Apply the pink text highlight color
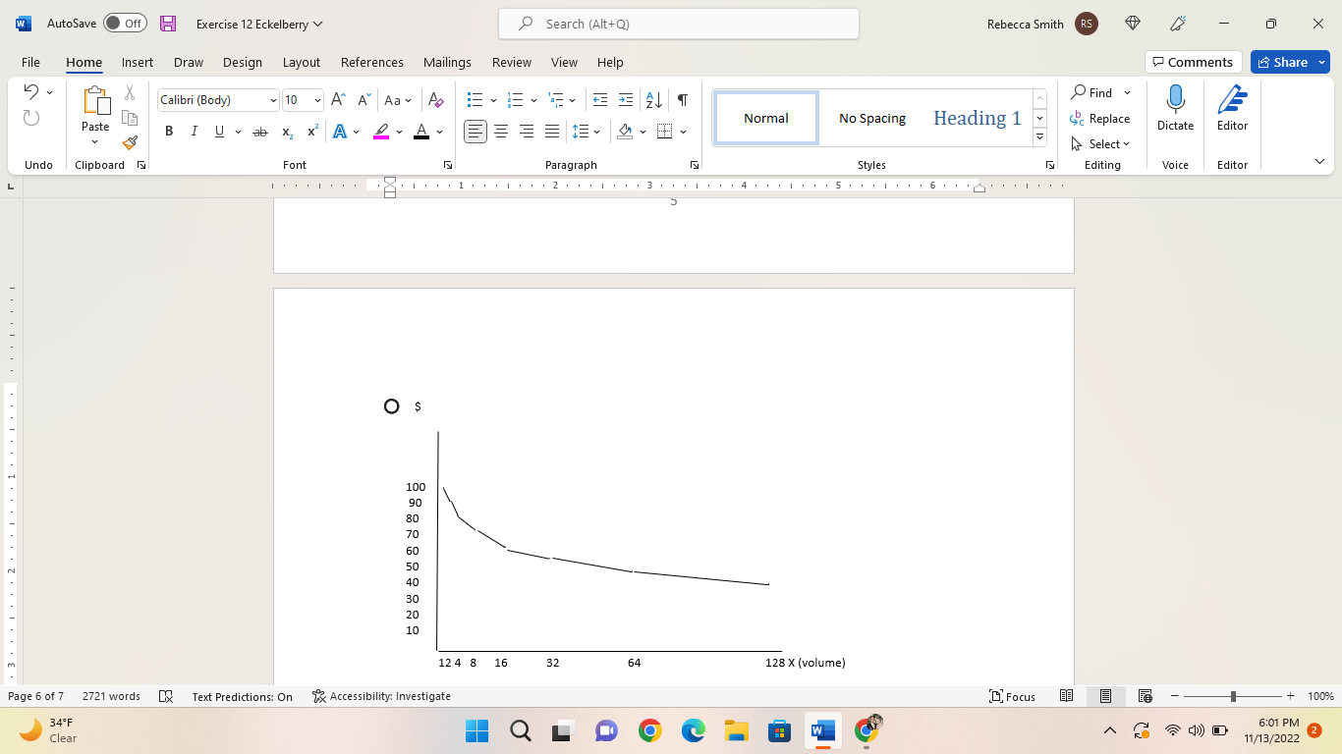The height and width of the screenshot is (754, 1342). click(x=381, y=132)
